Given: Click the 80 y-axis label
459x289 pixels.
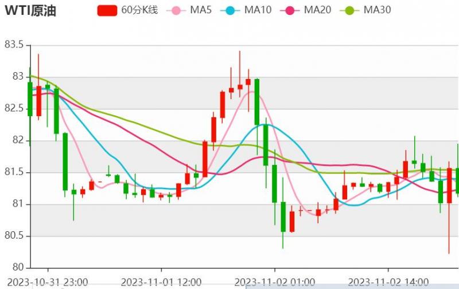Looking at the screenshot, I should pyautogui.click(x=18, y=267).
